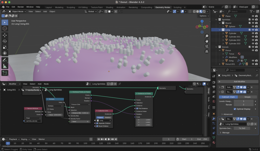Click the viewport zoom magnifier icon
Image resolution: width=260 pixels, height=151 pixels.
pos(207,36)
